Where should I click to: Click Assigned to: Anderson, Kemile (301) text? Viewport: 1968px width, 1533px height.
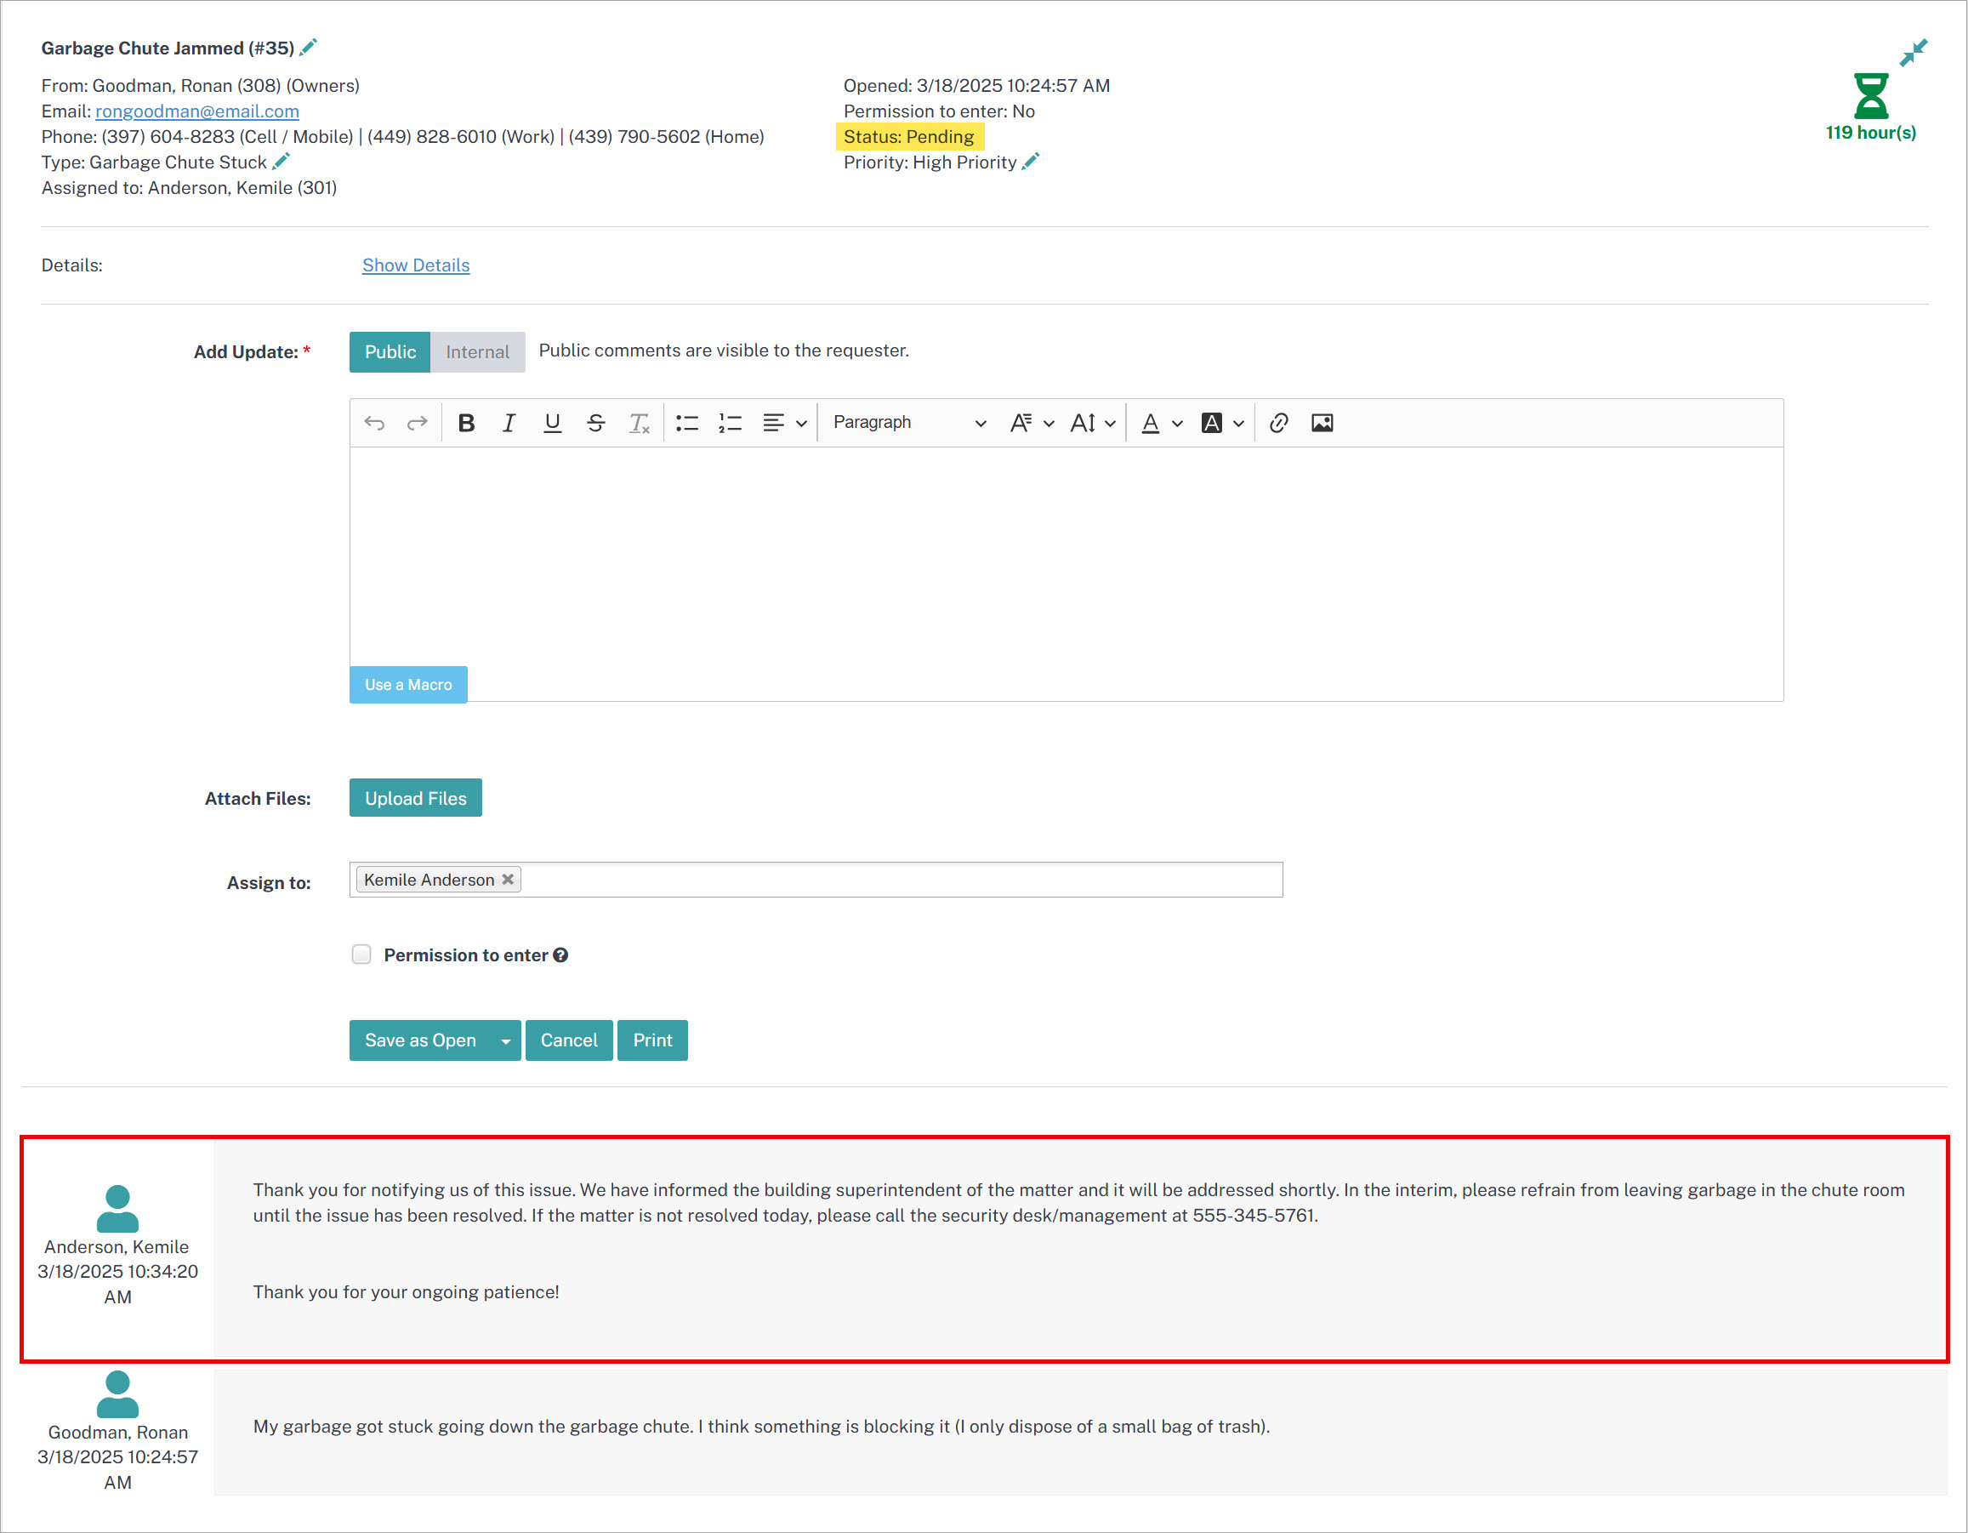click(189, 187)
